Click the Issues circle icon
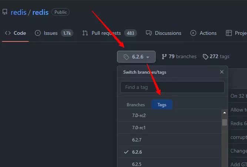The width and height of the screenshot is (247, 167). coord(38,33)
